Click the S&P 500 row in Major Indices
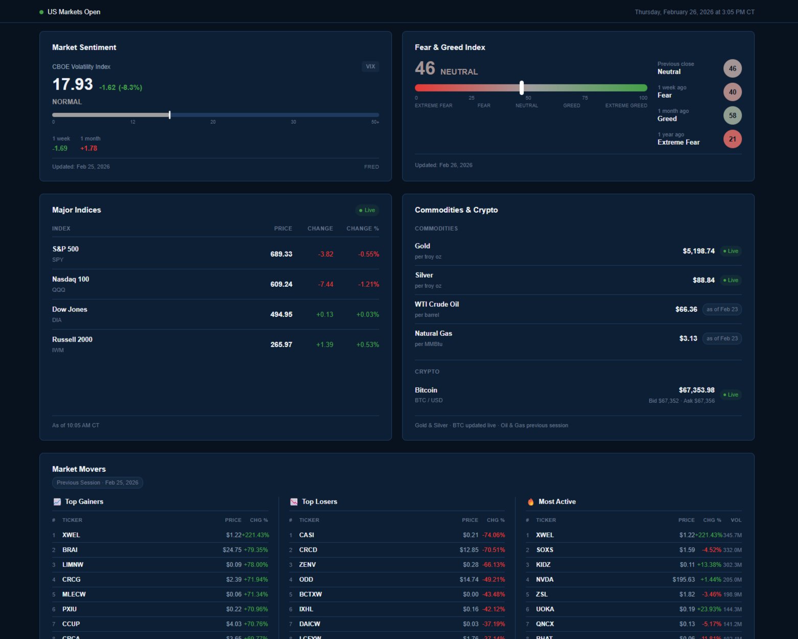Image resolution: width=798 pixels, height=639 pixels. (215, 254)
